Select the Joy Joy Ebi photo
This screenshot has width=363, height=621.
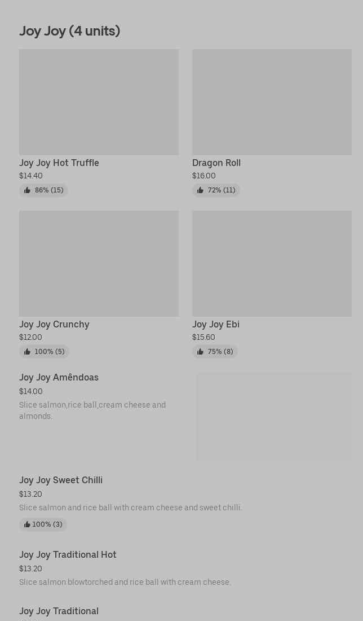pos(272,264)
